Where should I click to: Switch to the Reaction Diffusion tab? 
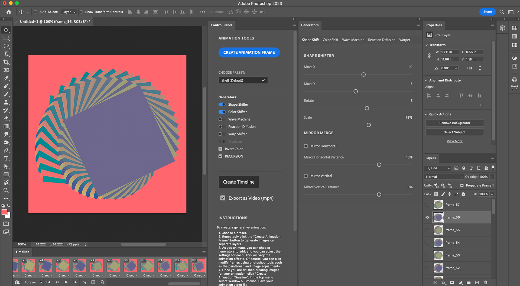382,40
